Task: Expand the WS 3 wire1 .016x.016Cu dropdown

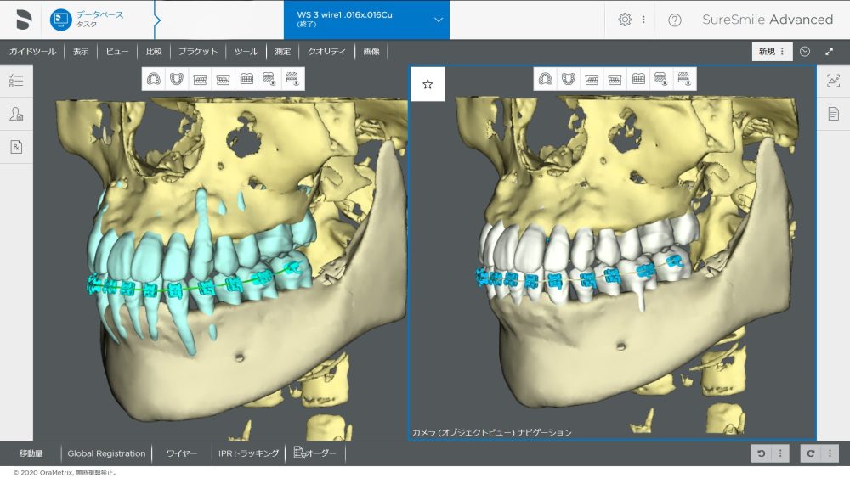Action: (x=439, y=20)
